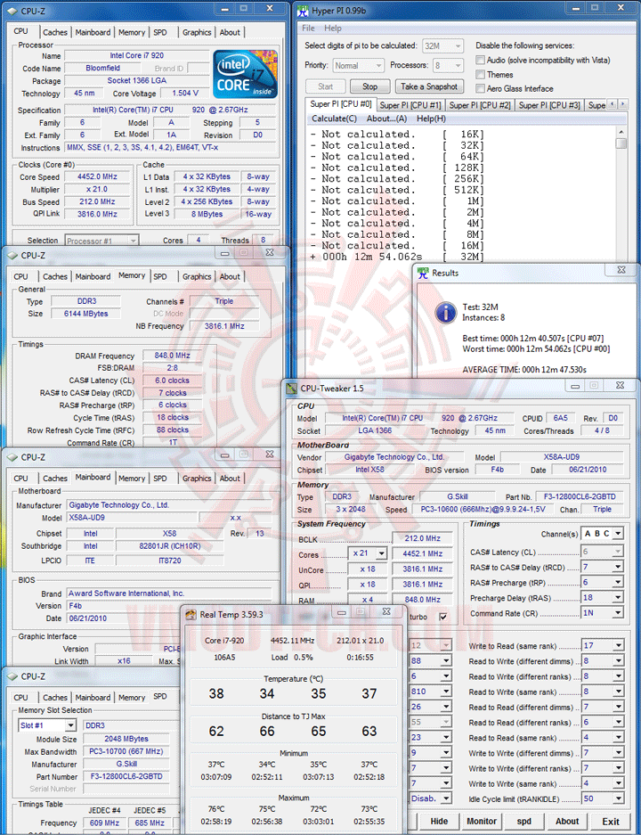
Task: Click Take a Snapshot button
Action: pos(429,86)
